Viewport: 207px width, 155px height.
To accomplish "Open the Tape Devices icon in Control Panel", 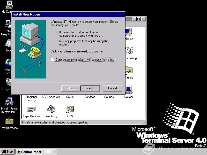I will coord(31,109).
